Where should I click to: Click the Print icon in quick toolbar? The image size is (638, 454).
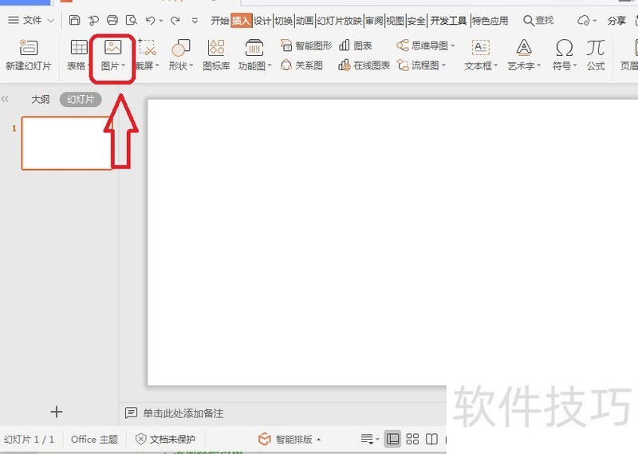tap(112, 20)
